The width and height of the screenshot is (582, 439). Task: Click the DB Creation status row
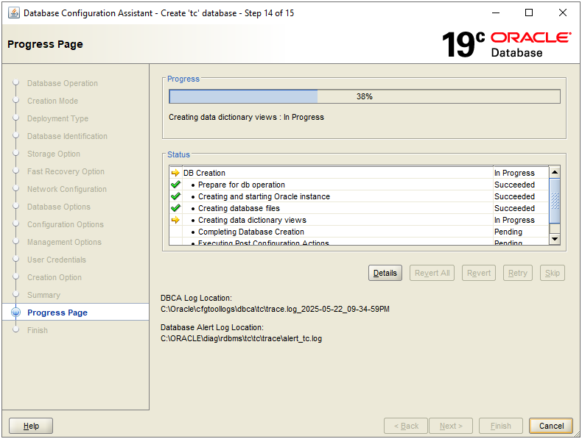pyautogui.click(x=359, y=173)
